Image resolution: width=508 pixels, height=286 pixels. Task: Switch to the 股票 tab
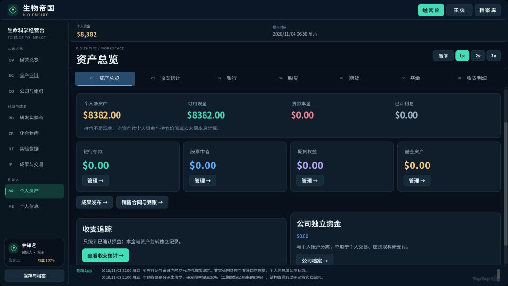pos(288,79)
